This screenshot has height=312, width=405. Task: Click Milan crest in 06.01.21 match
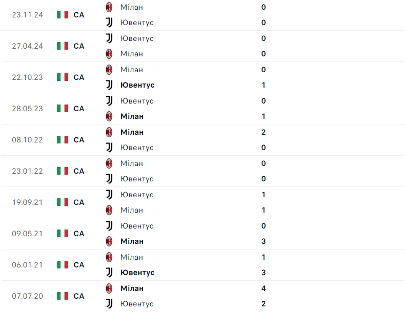click(109, 257)
